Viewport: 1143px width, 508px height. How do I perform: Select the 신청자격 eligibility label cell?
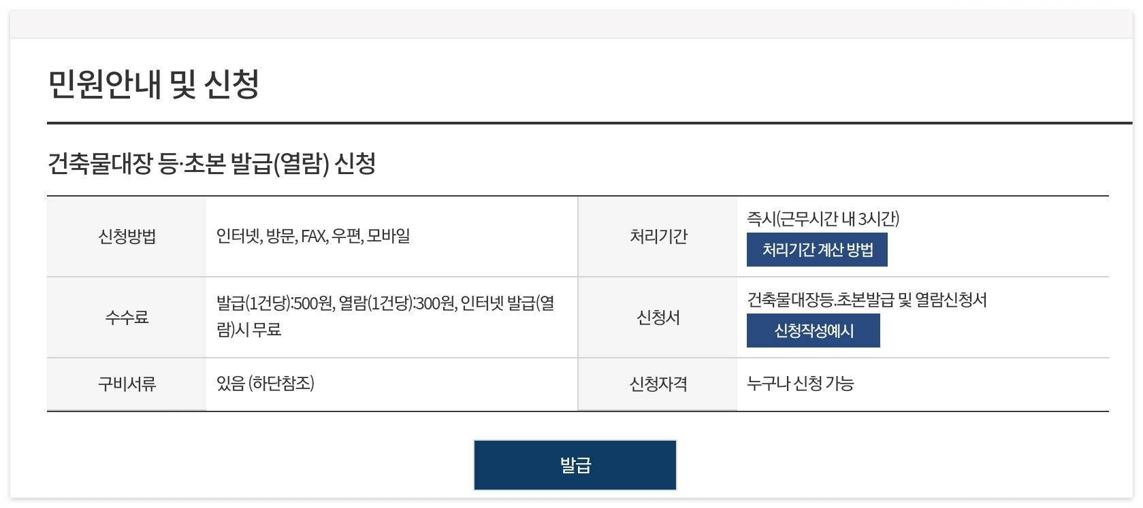[656, 384]
